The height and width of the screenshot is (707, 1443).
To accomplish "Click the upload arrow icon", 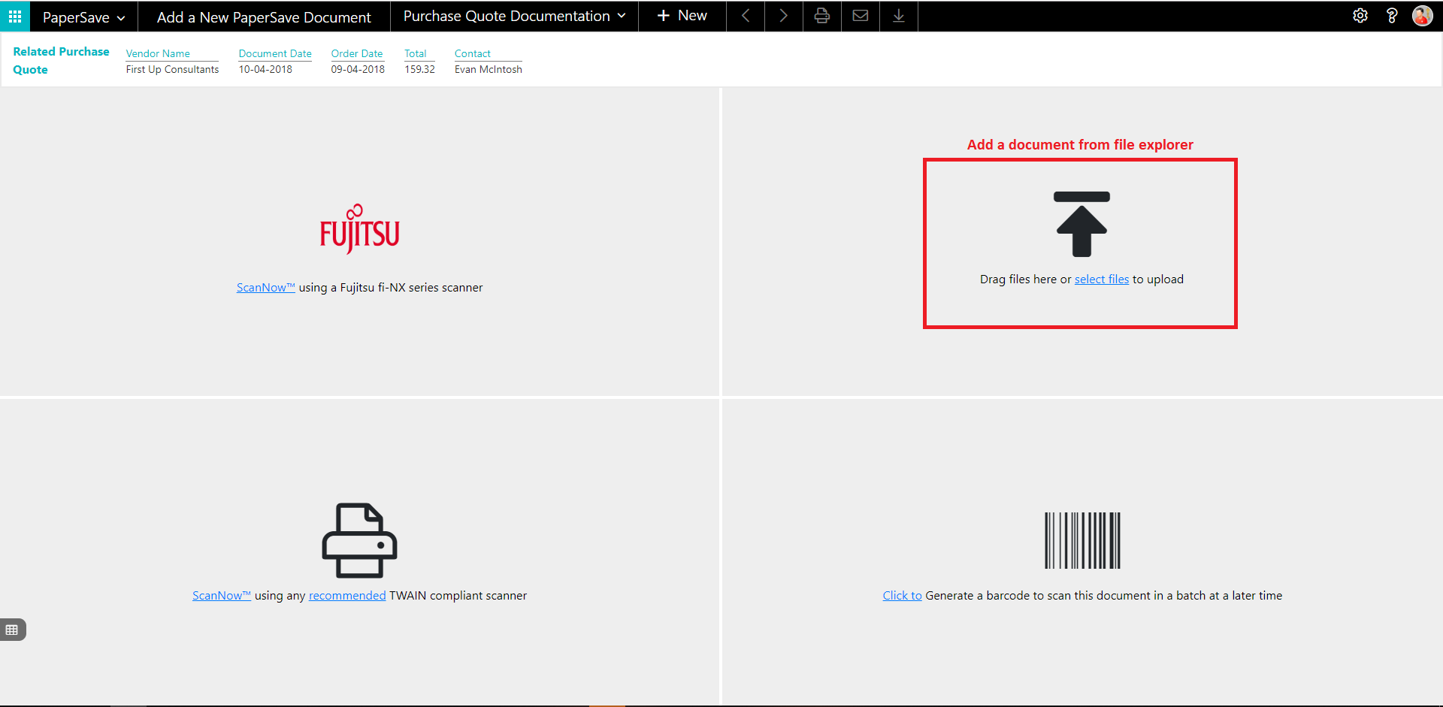I will (1081, 224).
